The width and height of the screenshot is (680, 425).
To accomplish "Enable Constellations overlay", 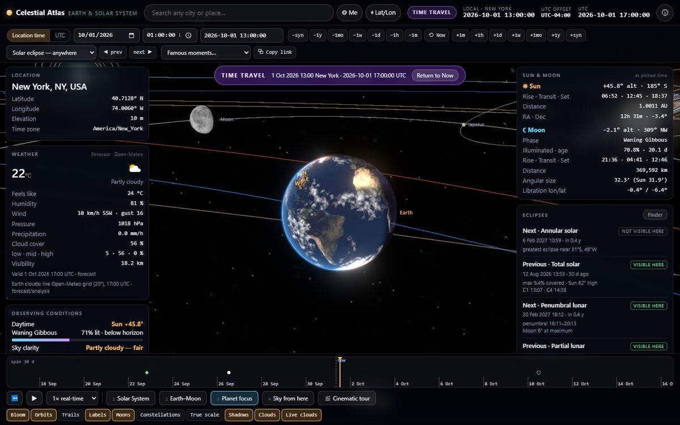I will 160,415.
